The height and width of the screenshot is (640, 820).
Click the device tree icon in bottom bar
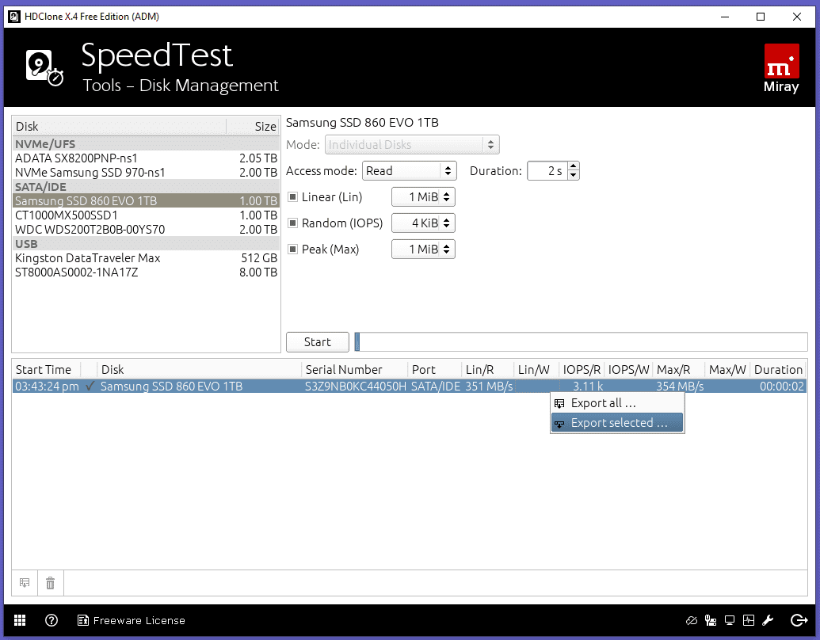[710, 620]
